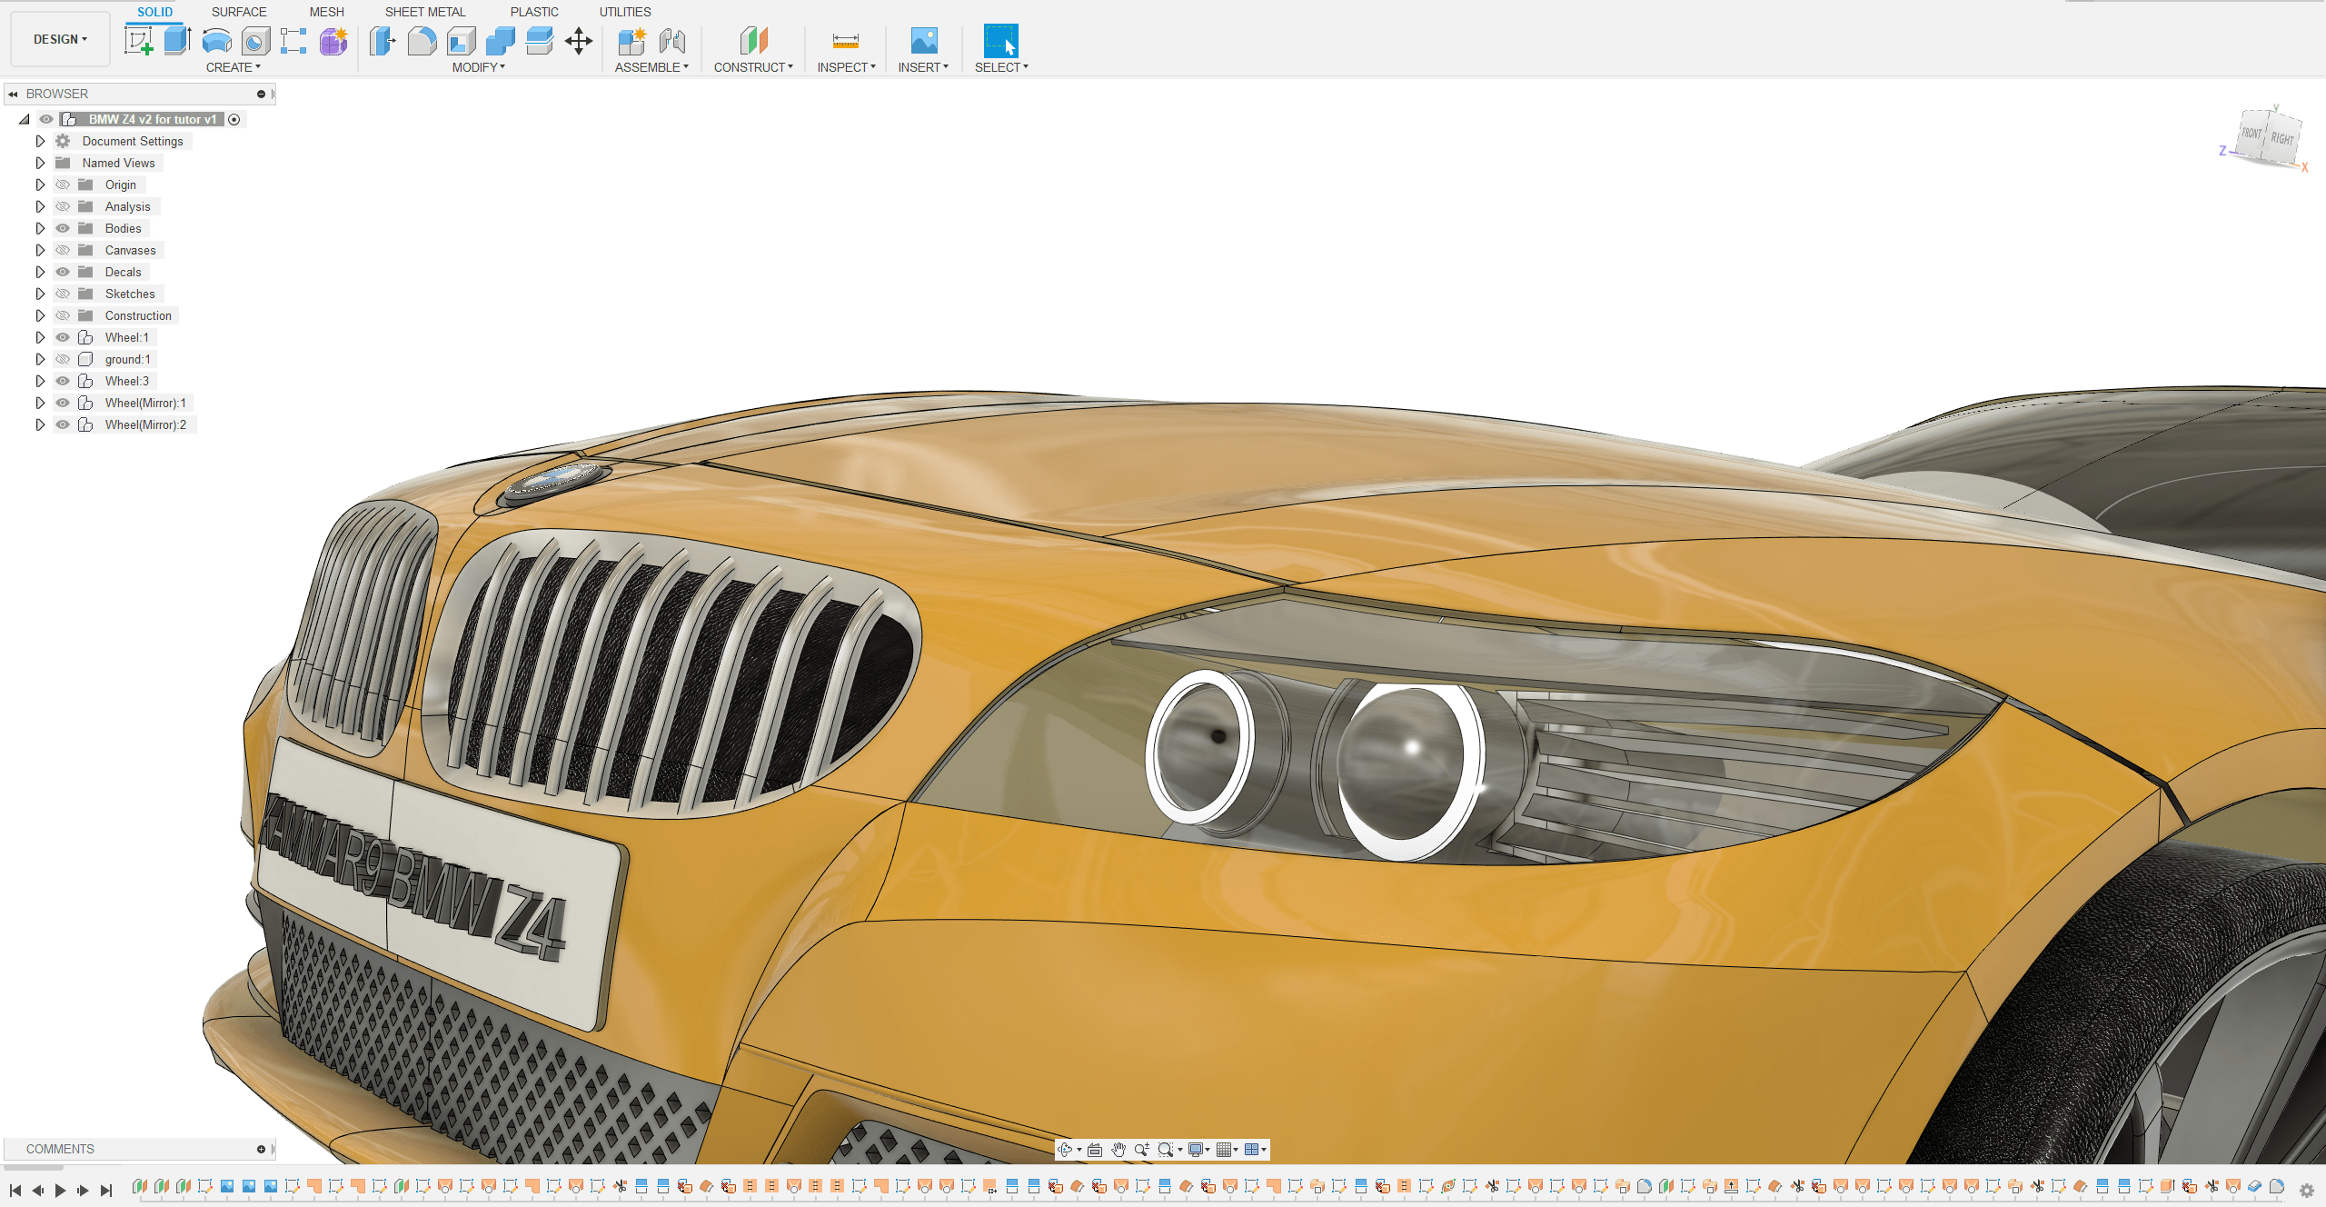Select the Shell tool
This screenshot has width=2326, height=1207.
pyautogui.click(x=462, y=41)
